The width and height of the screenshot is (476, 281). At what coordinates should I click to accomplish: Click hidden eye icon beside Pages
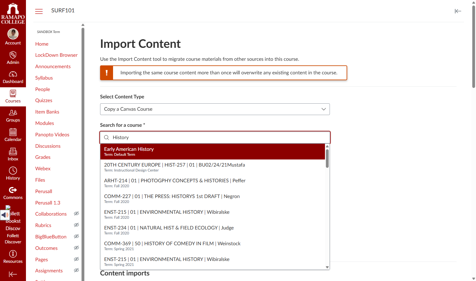tap(76, 259)
